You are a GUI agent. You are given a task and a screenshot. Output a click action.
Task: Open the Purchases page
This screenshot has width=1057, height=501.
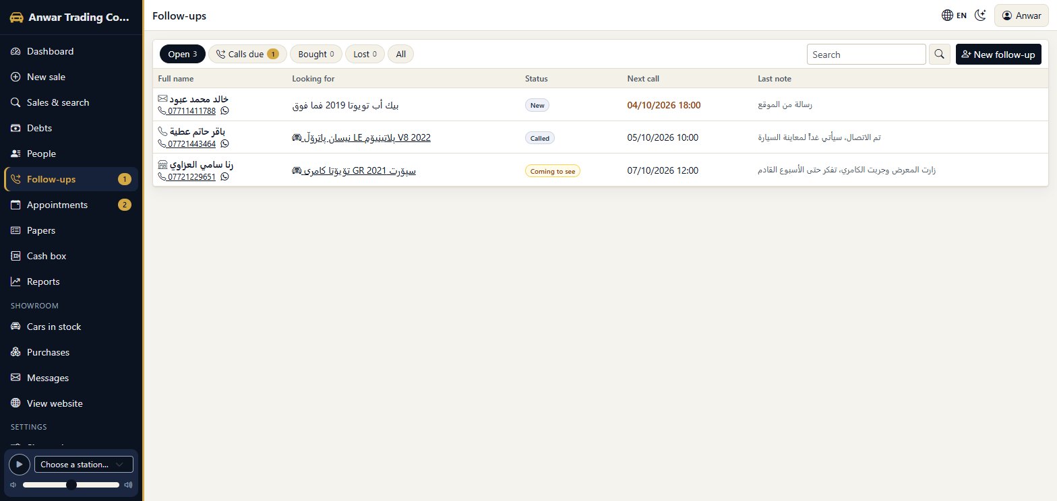click(x=71, y=352)
